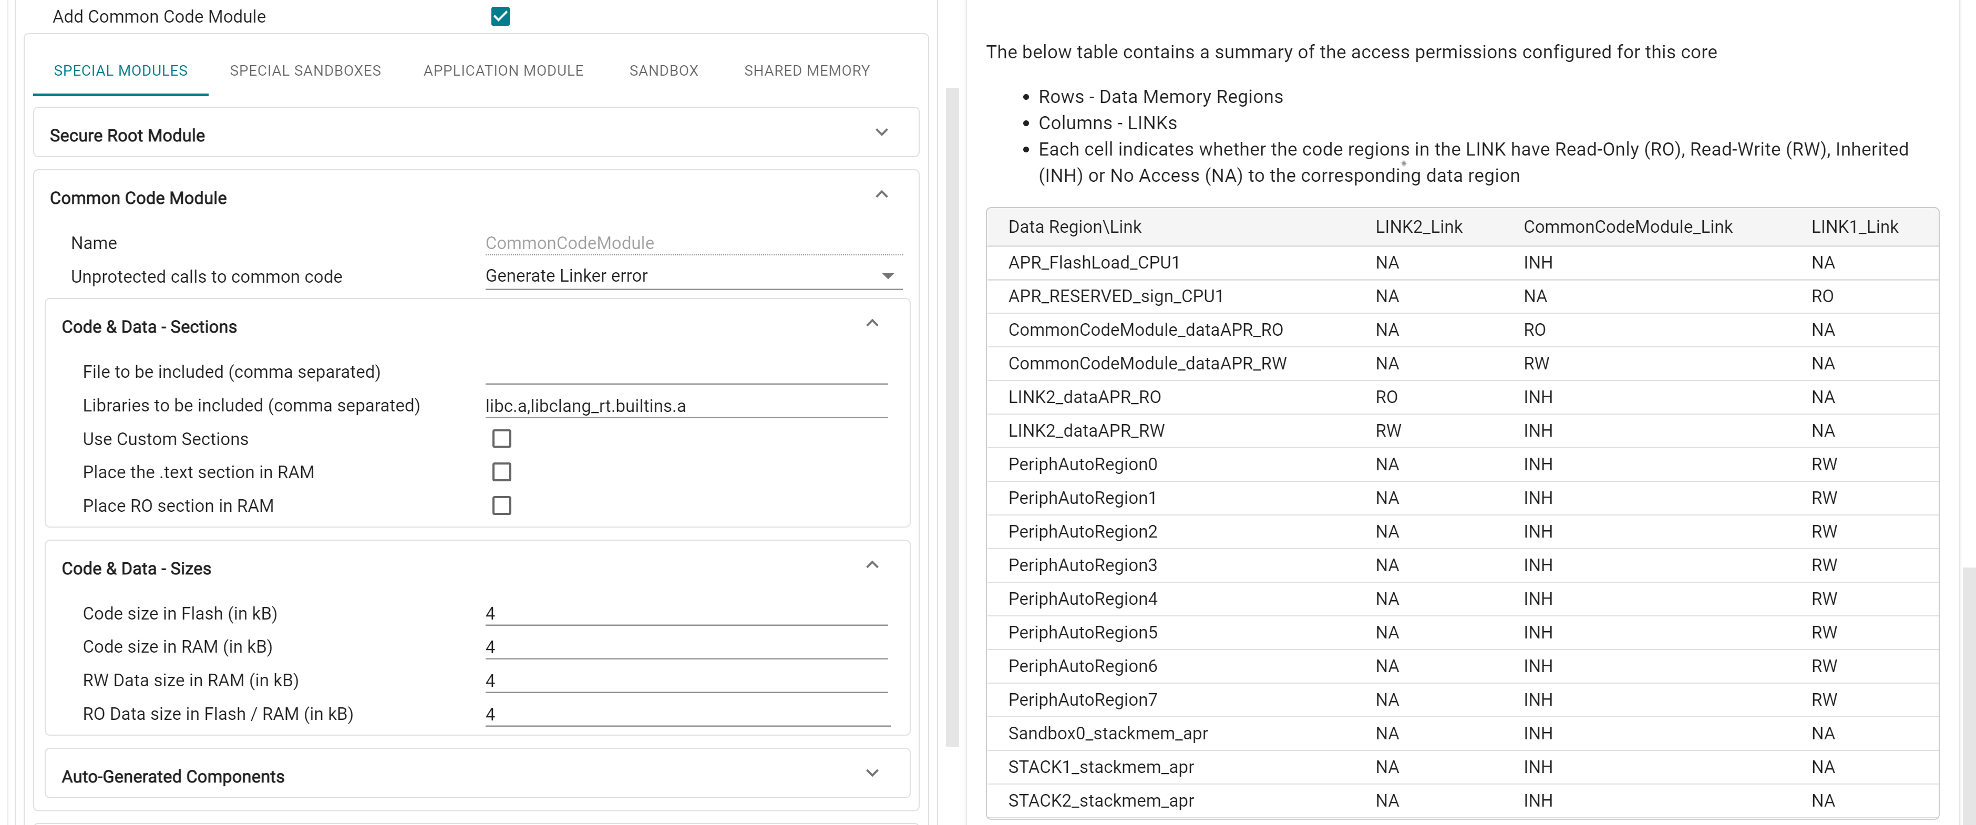Select the SANDBOX tab
The image size is (1976, 825).
click(x=664, y=70)
